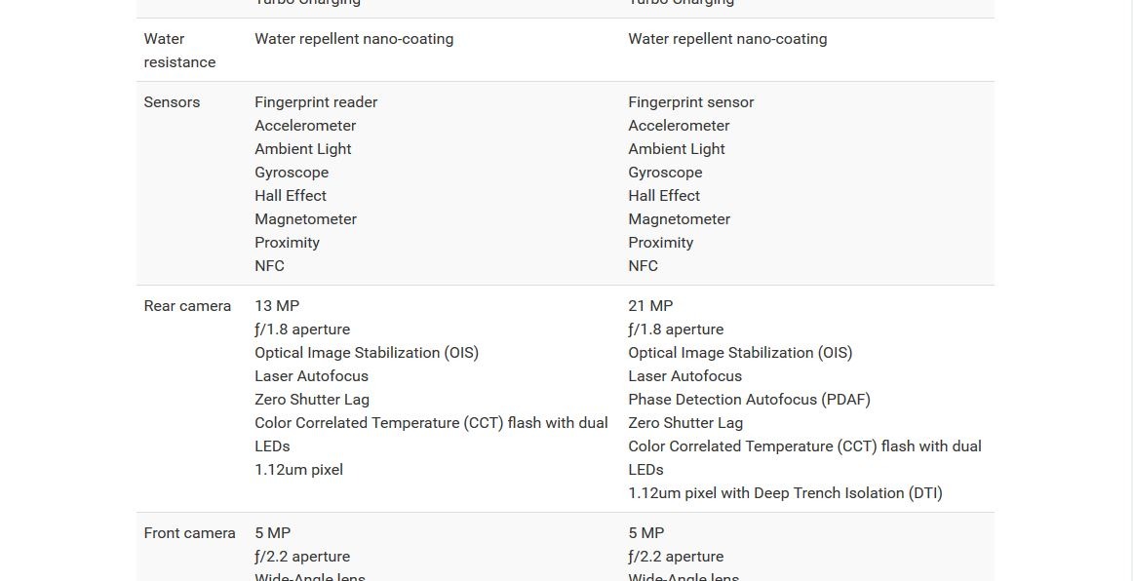Click 'Phase Detection Autofocus (PDAF)' entry
This screenshot has height=581, width=1133.
coord(749,400)
